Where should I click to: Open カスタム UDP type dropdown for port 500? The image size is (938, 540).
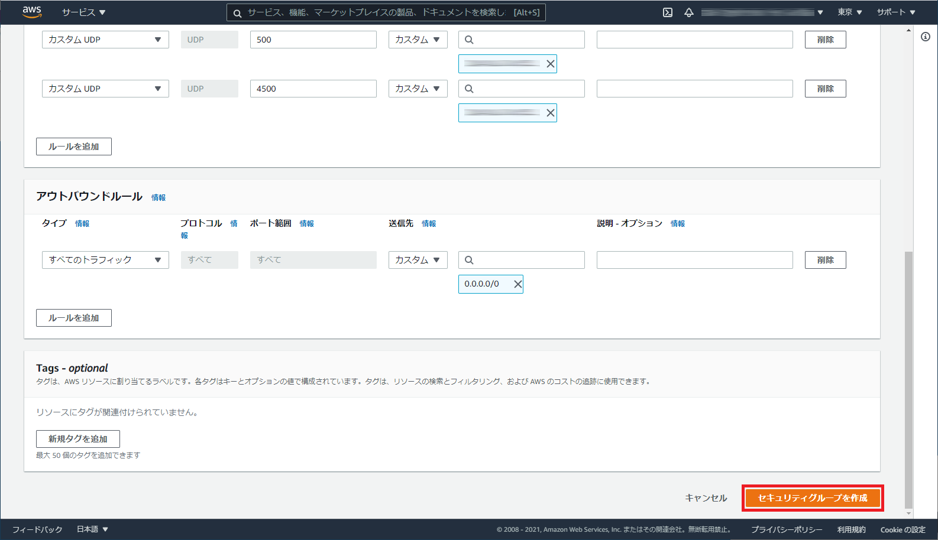(x=105, y=40)
